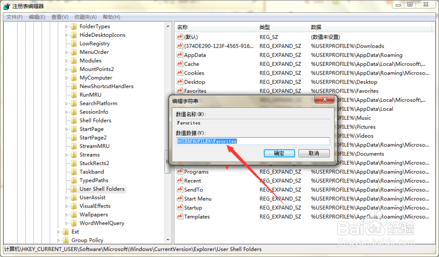This screenshot has width=439, height=257.
Task: Click the Taskband folder icon
Action: coord(74,172)
